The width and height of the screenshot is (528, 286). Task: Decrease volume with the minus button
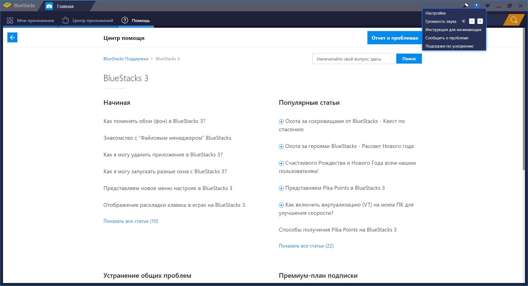(x=472, y=21)
